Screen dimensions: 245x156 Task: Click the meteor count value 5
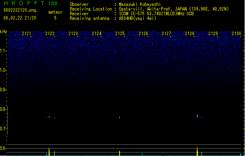tap(55, 18)
